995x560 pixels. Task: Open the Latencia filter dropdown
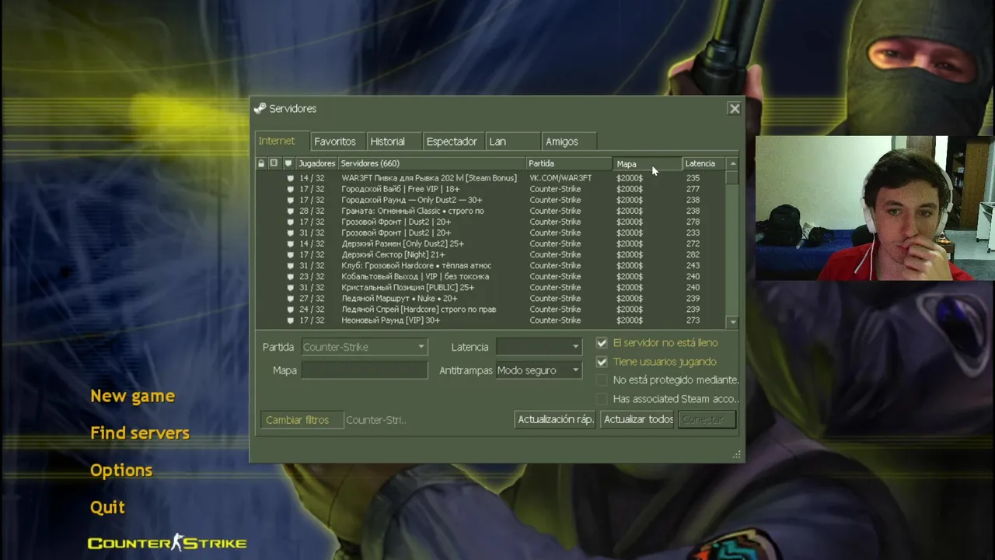539,347
